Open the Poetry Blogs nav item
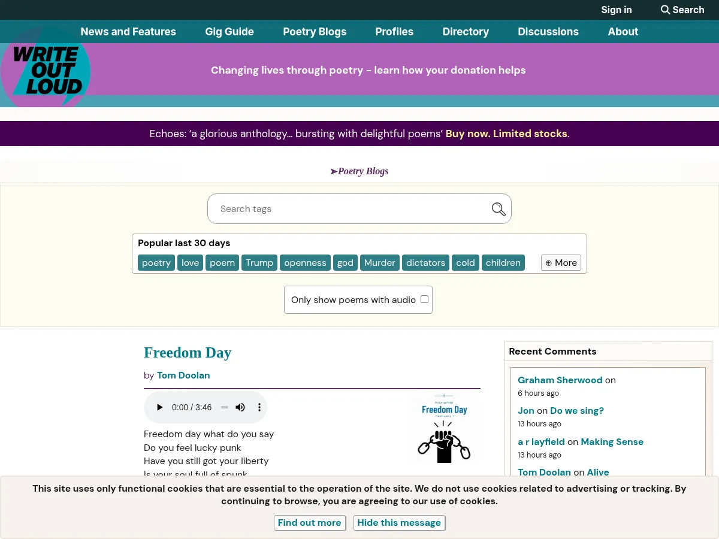The width and height of the screenshot is (719, 539). point(315,32)
